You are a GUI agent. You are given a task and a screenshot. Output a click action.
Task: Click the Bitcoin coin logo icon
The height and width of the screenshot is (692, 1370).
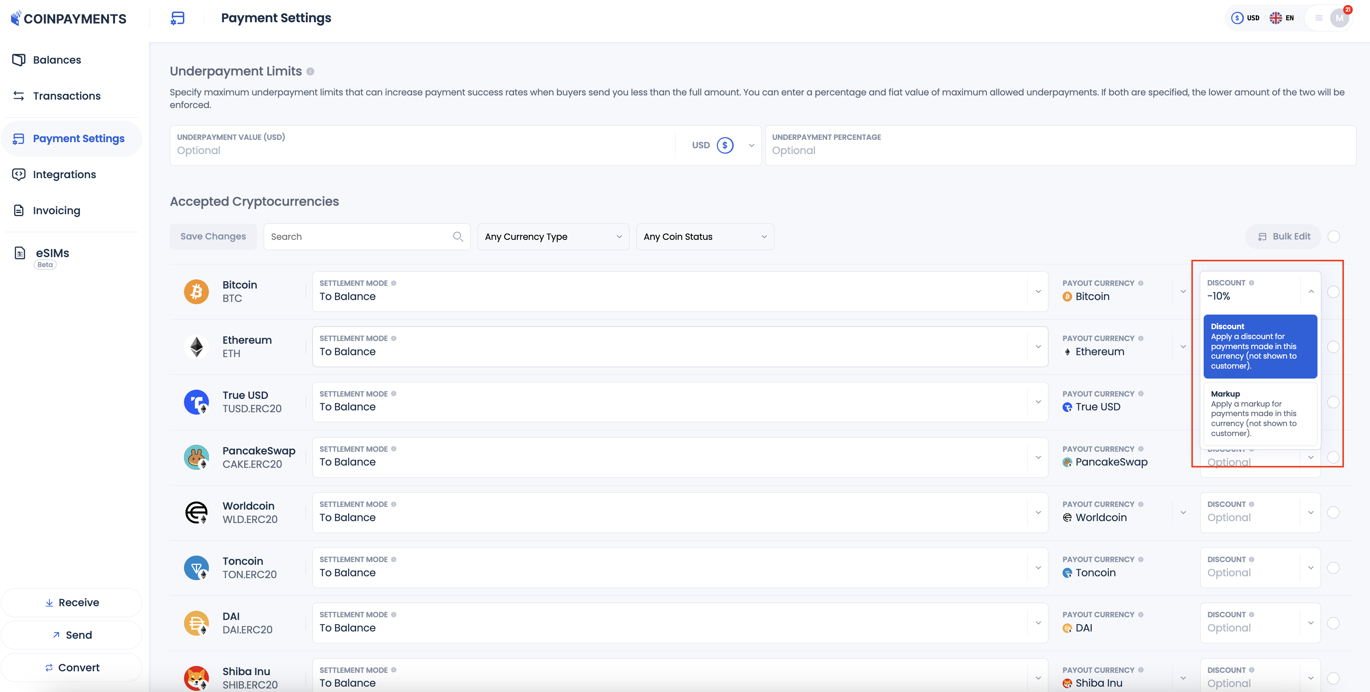tap(196, 291)
